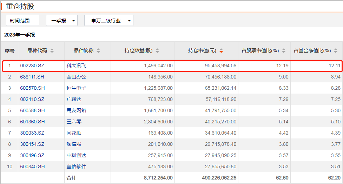
Task: Select total ratio value 62.60
Action: 282,178
